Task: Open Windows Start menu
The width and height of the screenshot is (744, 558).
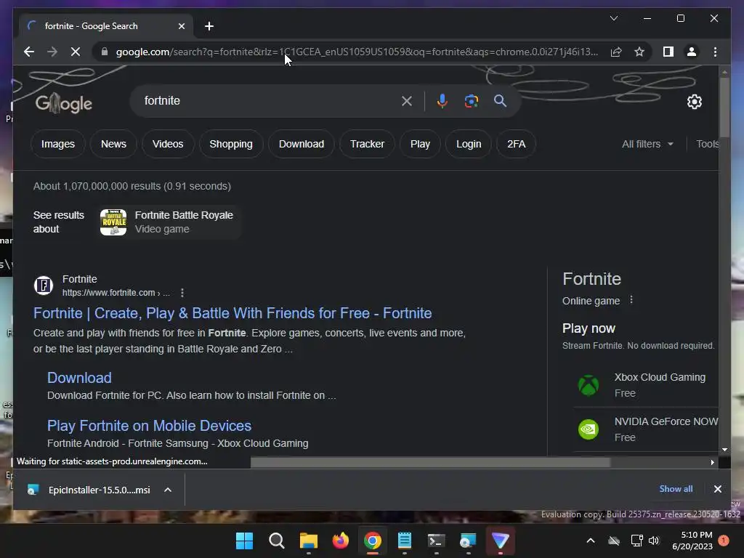Action: coord(245,541)
